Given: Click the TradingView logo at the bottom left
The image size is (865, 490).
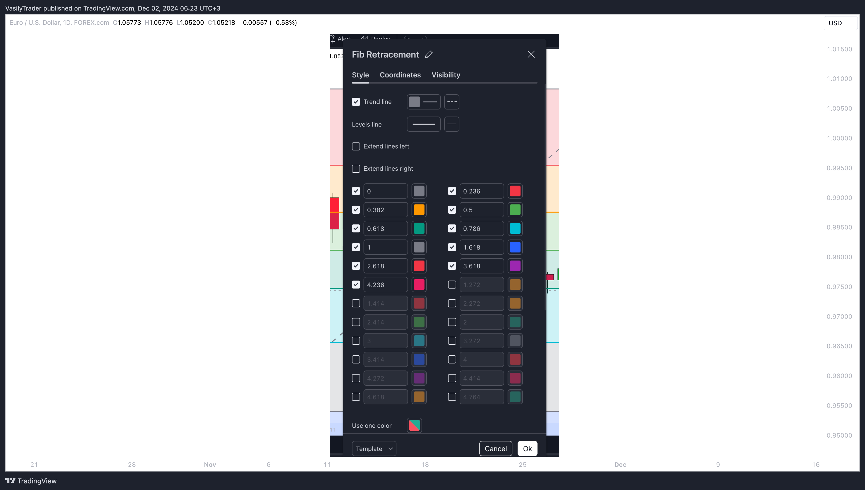Looking at the screenshot, I should click(31, 481).
